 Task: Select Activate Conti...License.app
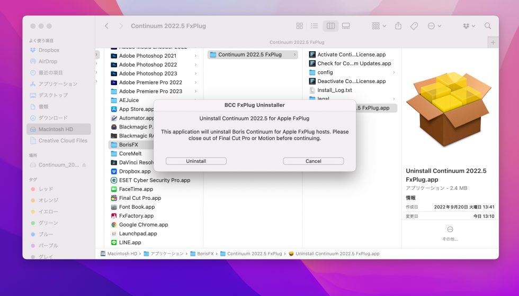coord(352,54)
